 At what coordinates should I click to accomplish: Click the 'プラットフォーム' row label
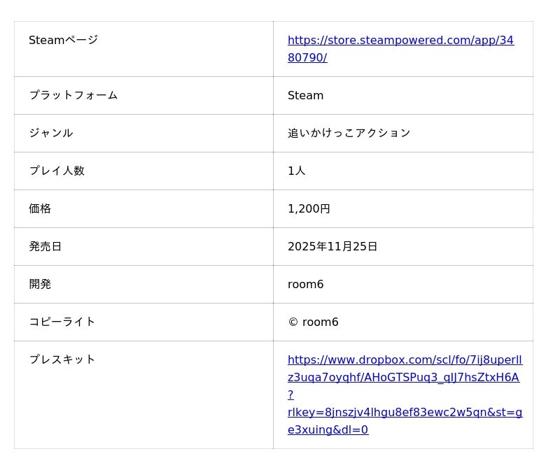[73, 95]
